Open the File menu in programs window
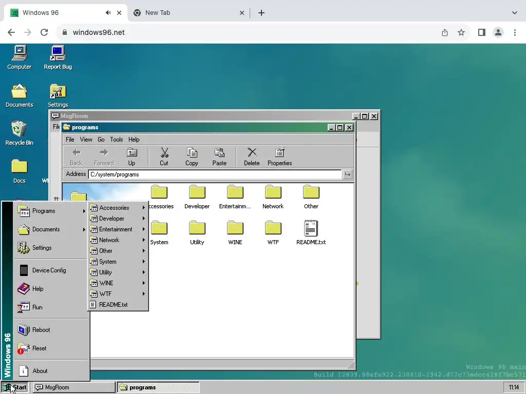This screenshot has height=394, width=526. coord(70,140)
